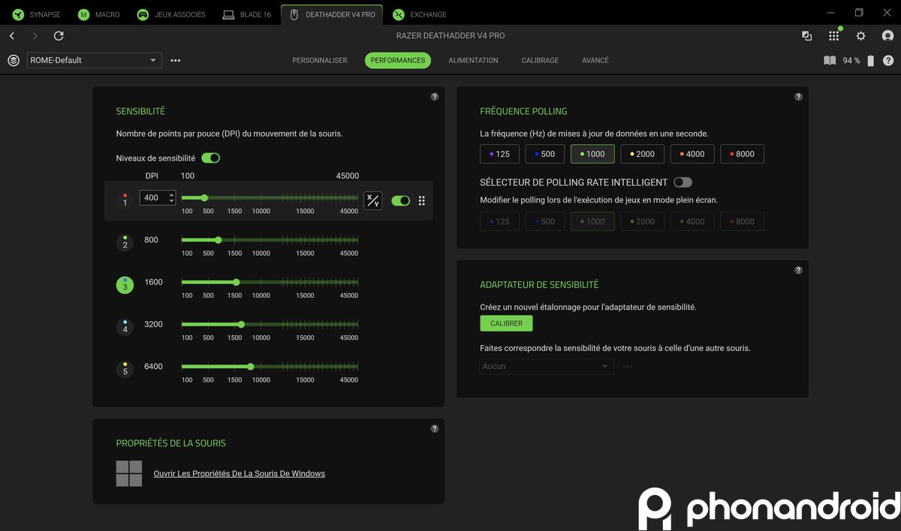This screenshot has height=531, width=901.
Task: Set polling rate to 1000 Hz
Action: point(592,154)
